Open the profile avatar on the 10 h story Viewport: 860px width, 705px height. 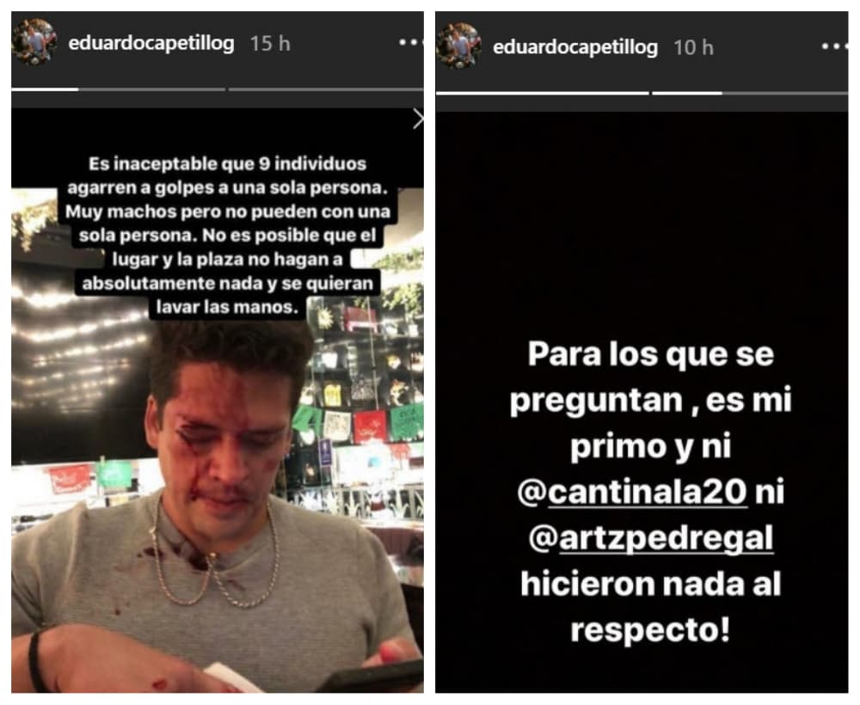458,46
